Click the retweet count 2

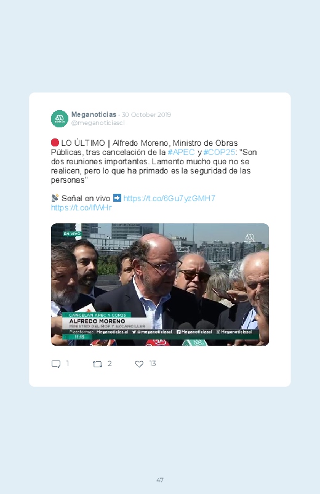(x=110, y=364)
